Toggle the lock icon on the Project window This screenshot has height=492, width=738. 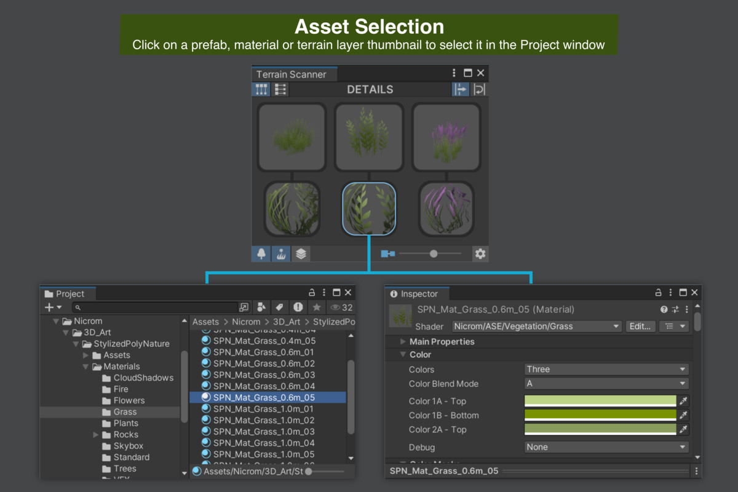point(312,293)
